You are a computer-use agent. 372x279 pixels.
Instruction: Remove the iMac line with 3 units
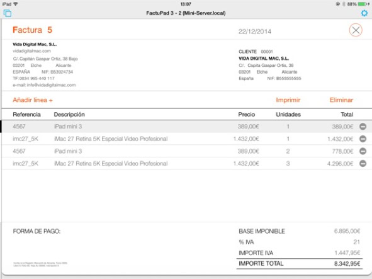click(x=363, y=164)
